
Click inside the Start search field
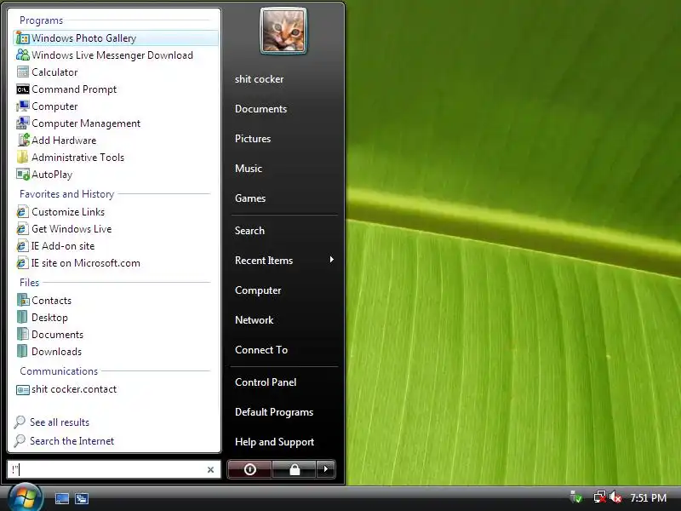point(114,470)
